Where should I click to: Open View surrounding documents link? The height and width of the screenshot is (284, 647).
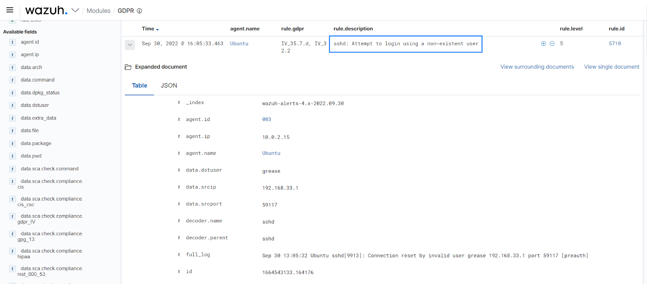537,67
